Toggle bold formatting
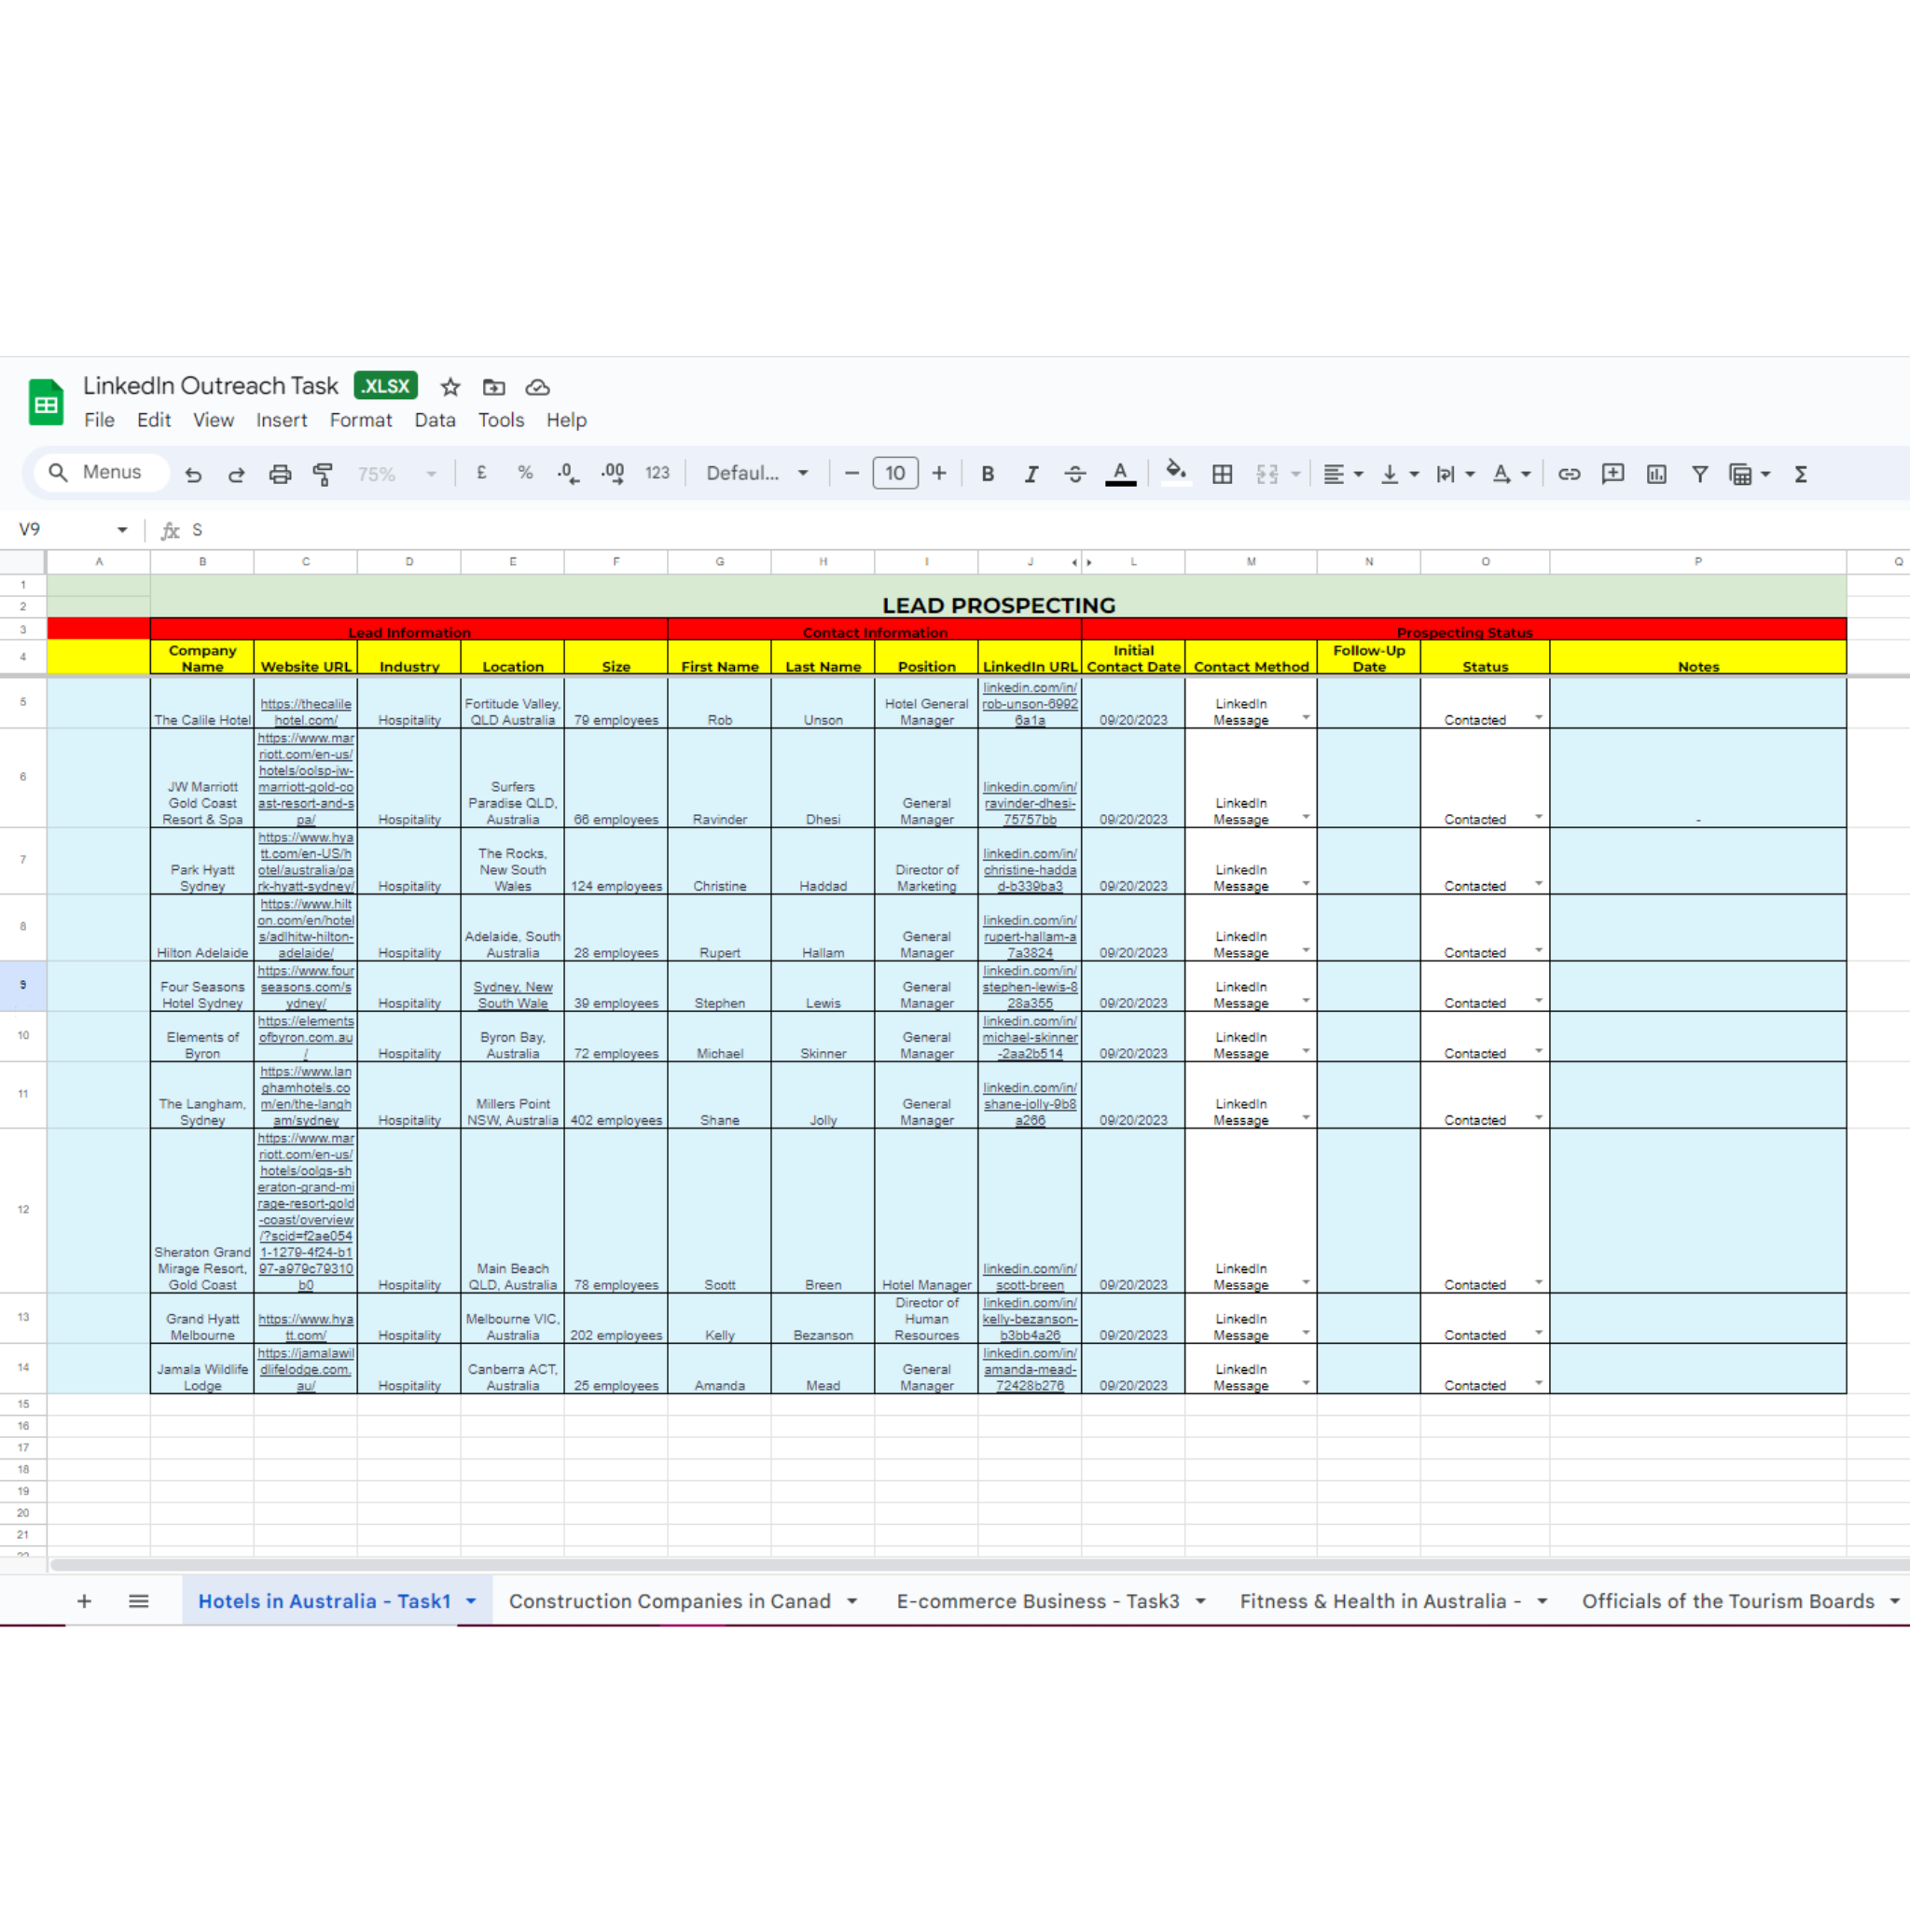Viewport: 1910px width, 1910px height. [x=987, y=475]
